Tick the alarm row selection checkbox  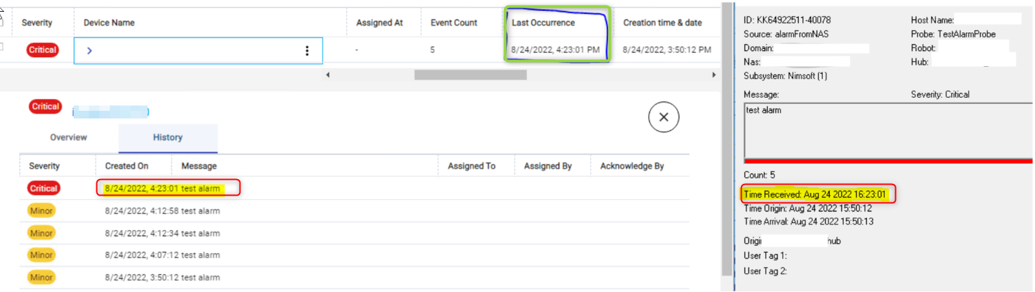click(x=2, y=47)
